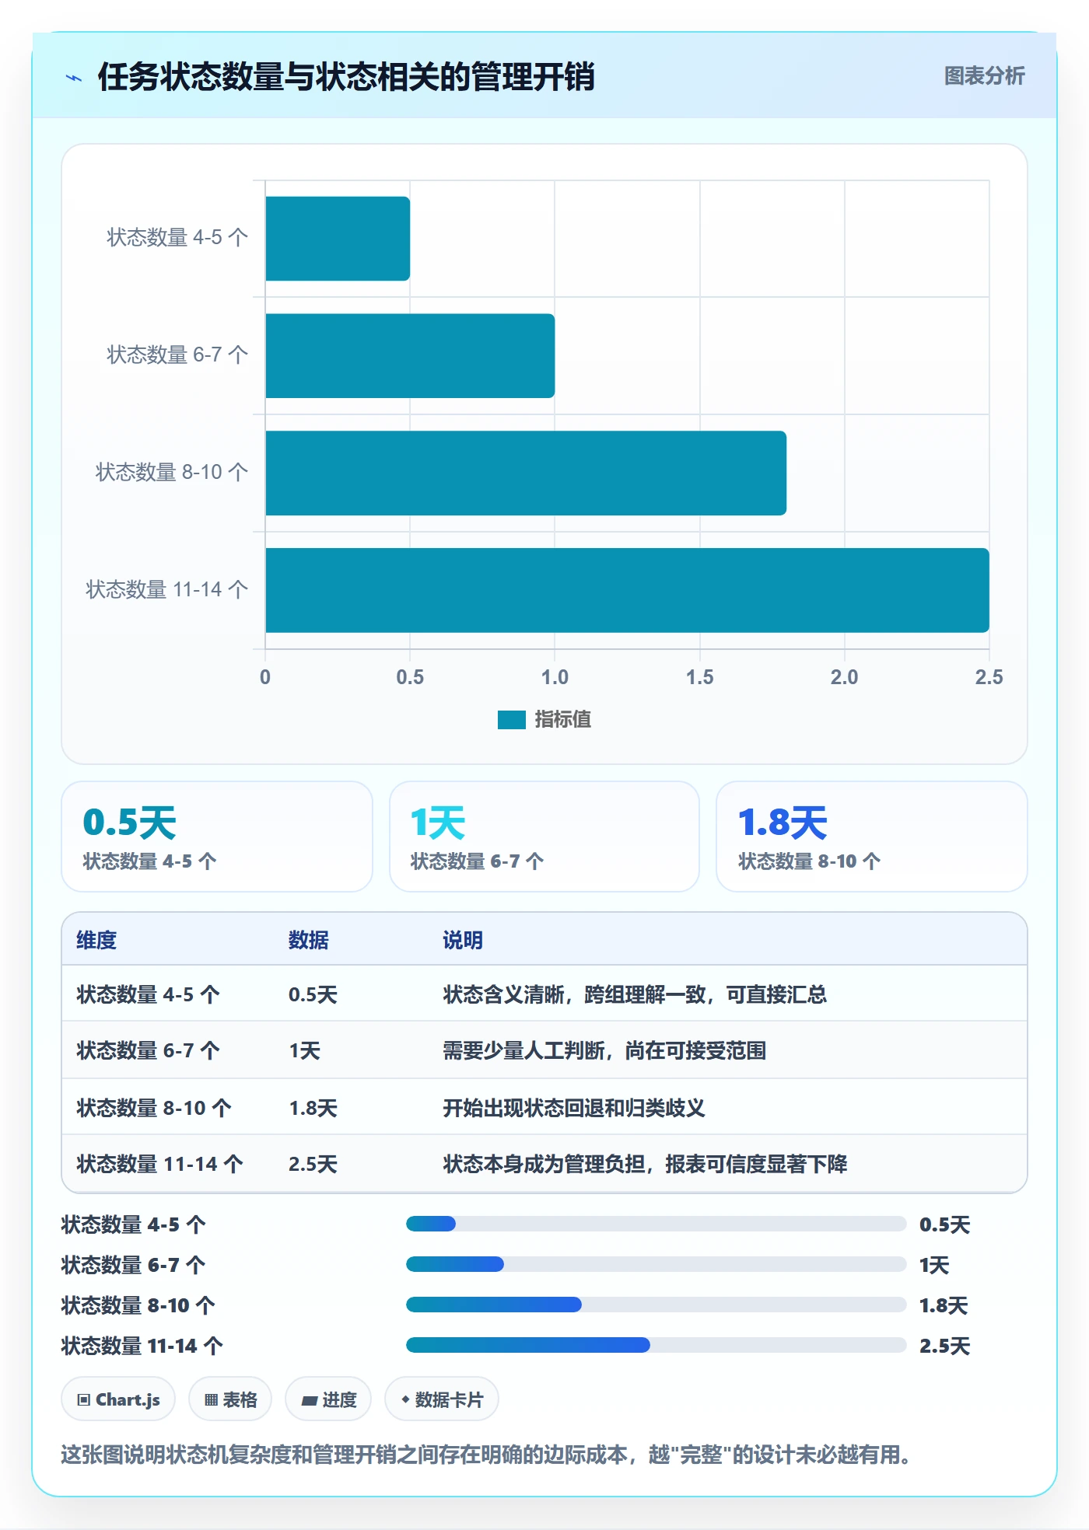Click the progress bar for 状态数量 11-14 个

click(656, 1345)
